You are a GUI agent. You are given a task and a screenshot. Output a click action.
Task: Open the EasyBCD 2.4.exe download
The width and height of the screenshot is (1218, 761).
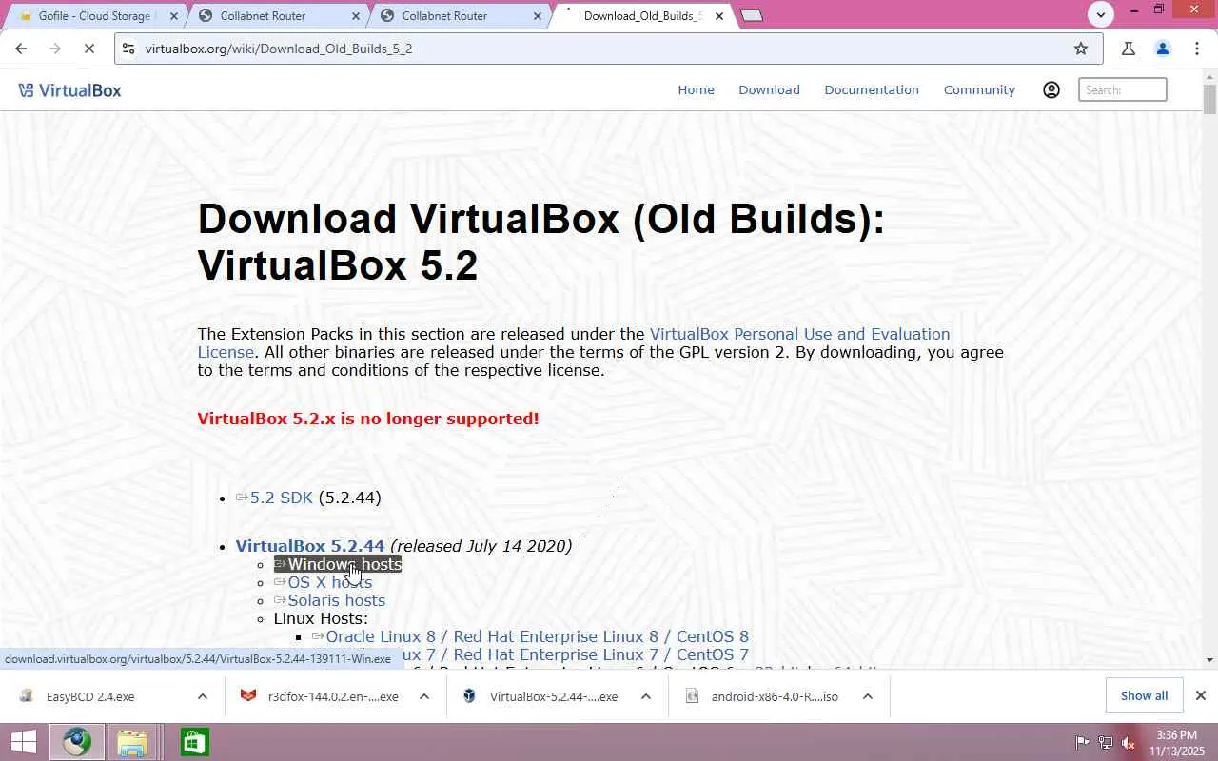click(90, 696)
